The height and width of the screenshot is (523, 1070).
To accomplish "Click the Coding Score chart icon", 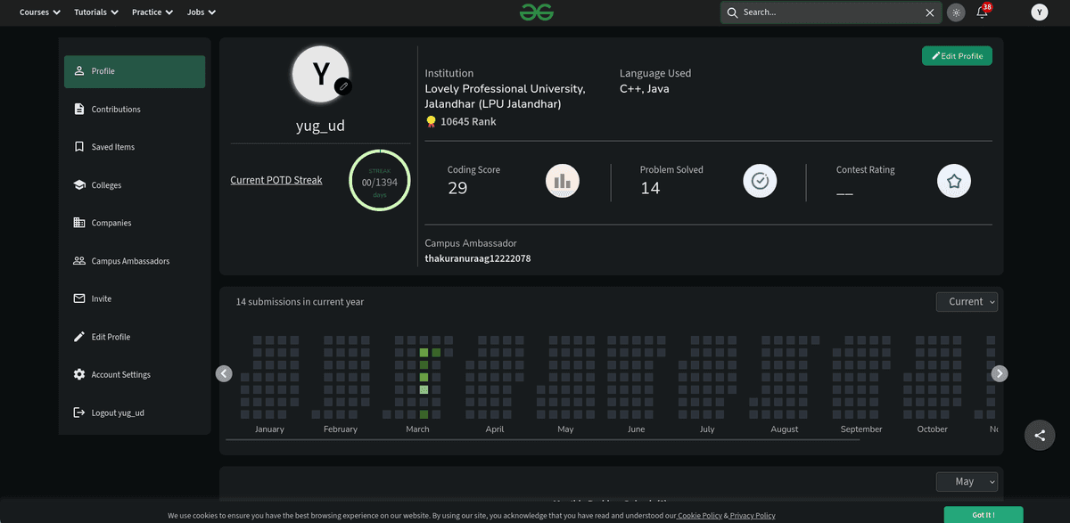I will coord(562,181).
